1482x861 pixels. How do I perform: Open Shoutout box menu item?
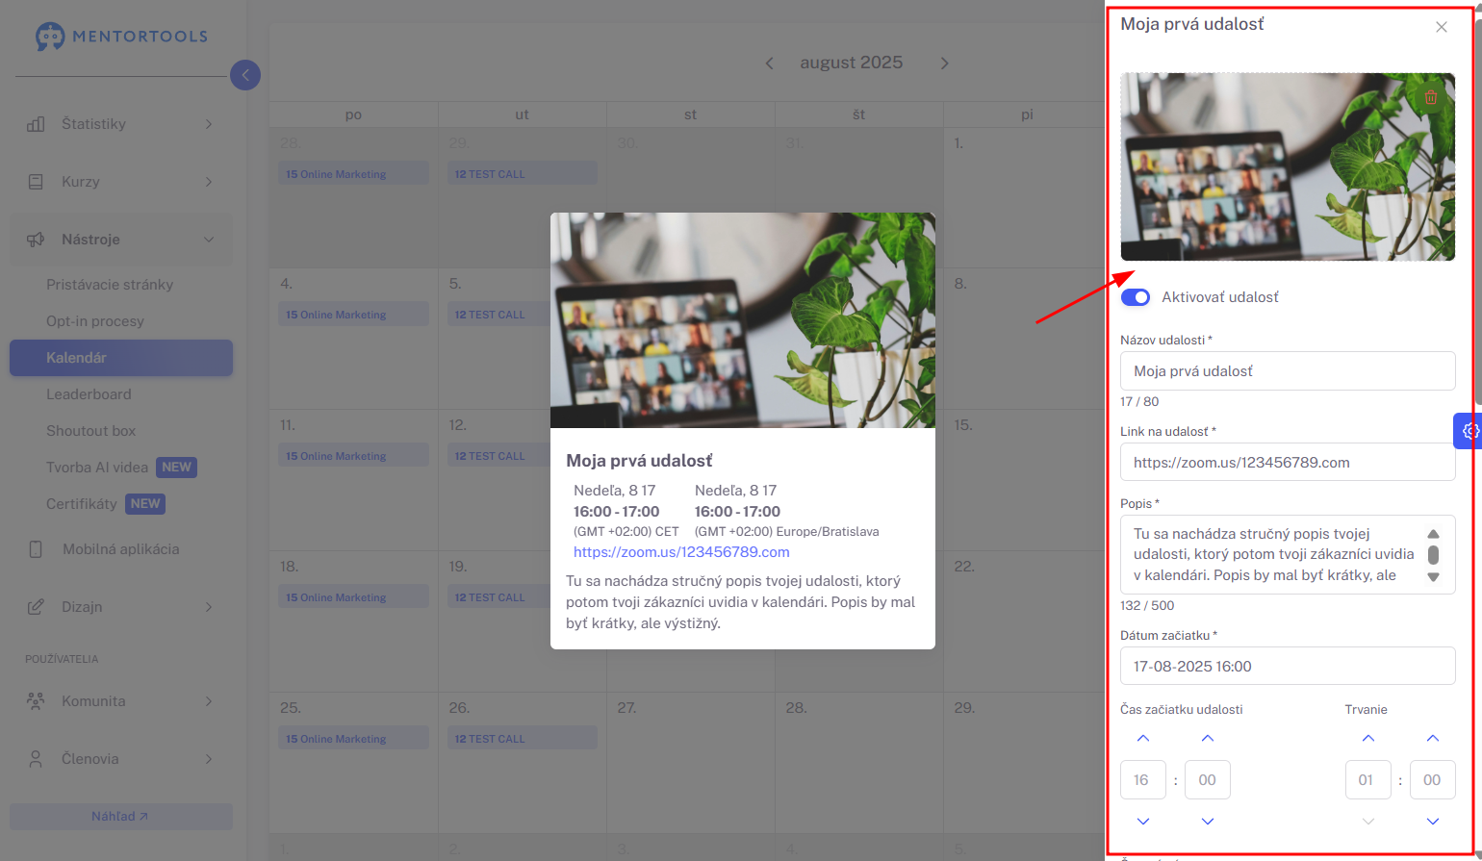[x=91, y=431]
